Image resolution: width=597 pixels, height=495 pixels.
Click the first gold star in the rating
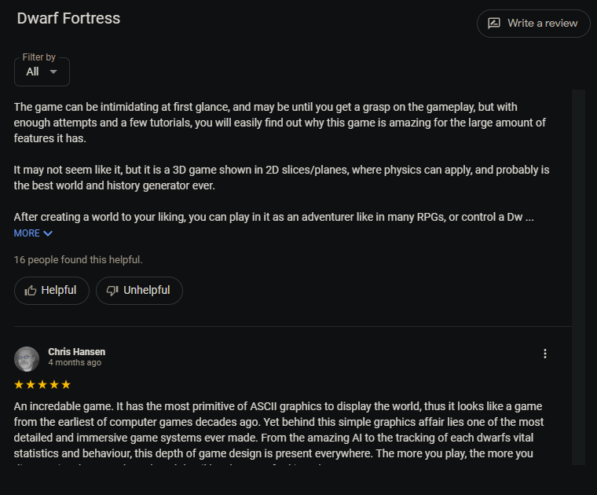[19, 384]
